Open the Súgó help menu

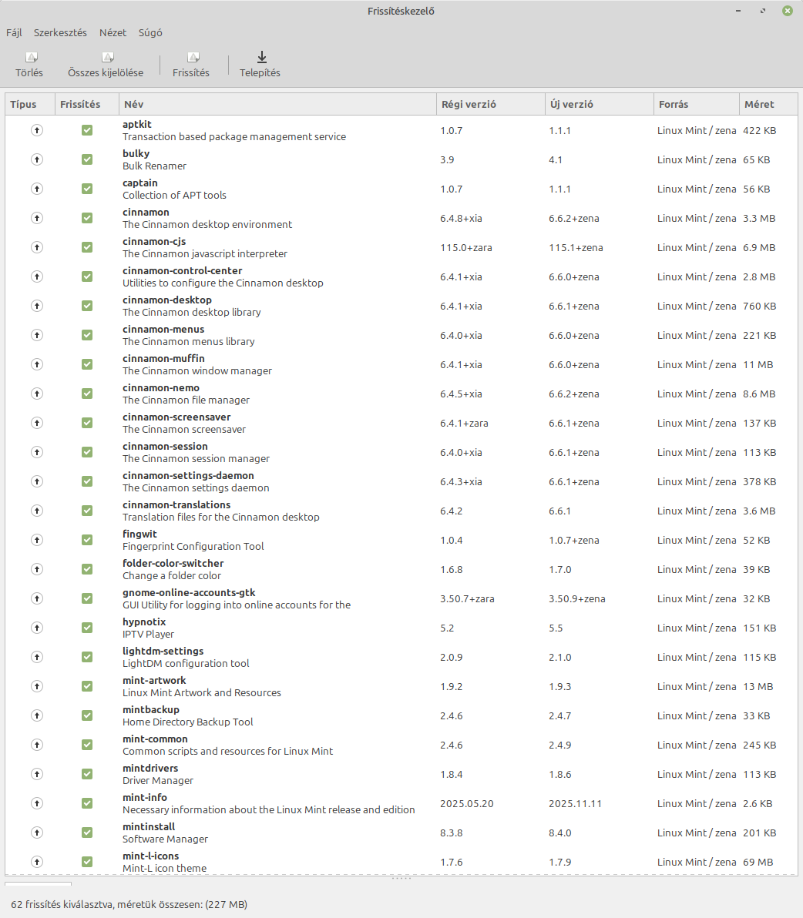[x=150, y=33]
